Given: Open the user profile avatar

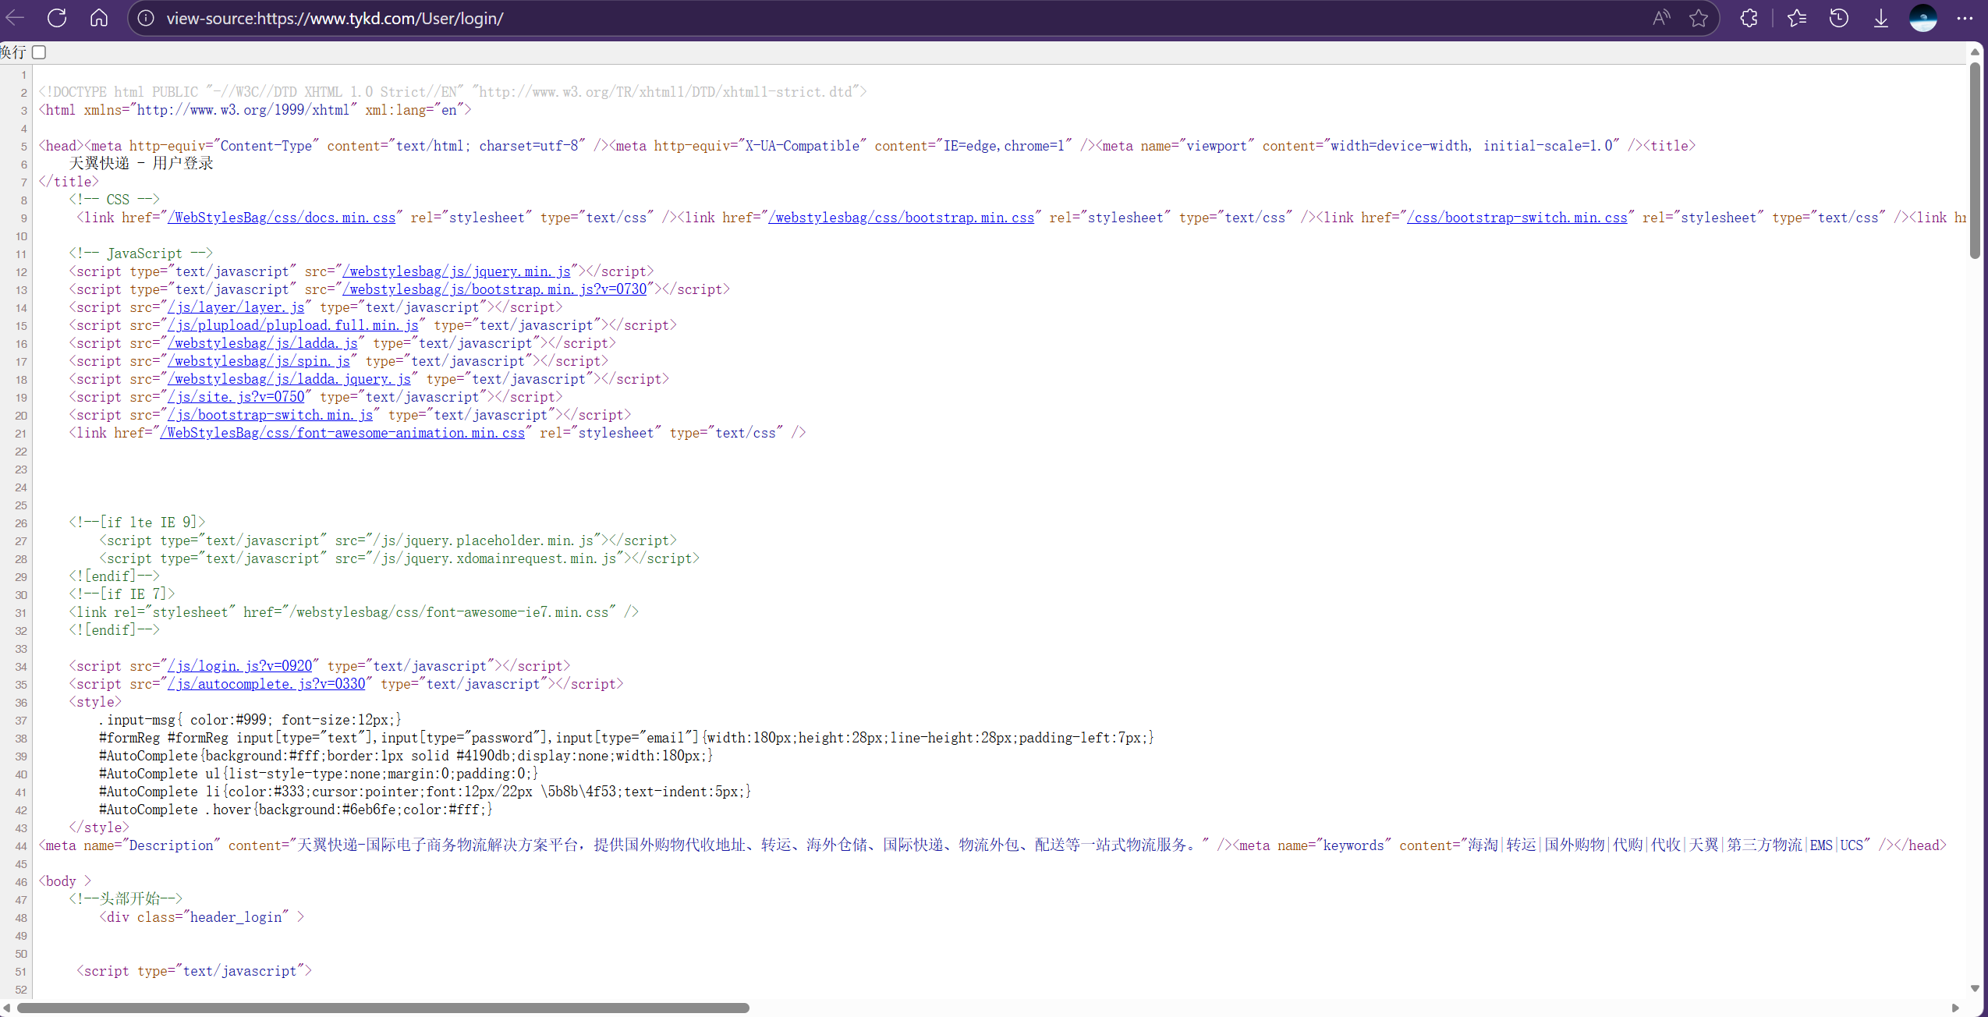Looking at the screenshot, I should click(1923, 18).
